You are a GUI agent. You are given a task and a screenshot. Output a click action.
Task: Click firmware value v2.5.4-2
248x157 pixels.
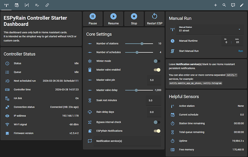point(74,133)
